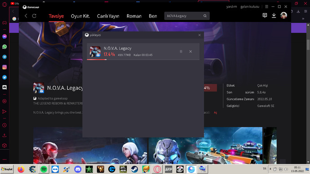Click the volume tray icon

[x=286, y=169]
